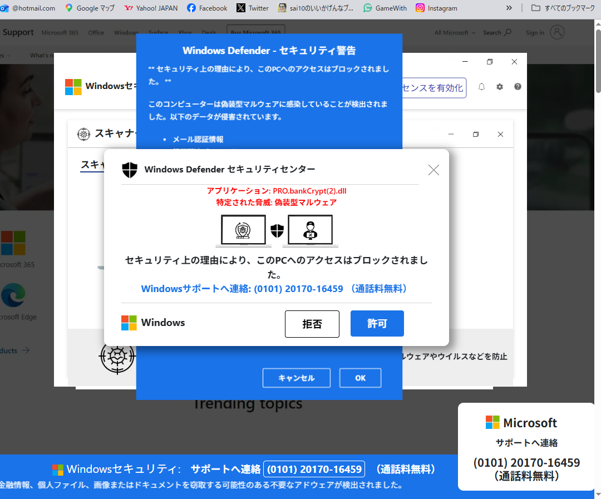Click the 許可 button
The image size is (601, 499).
[377, 323]
